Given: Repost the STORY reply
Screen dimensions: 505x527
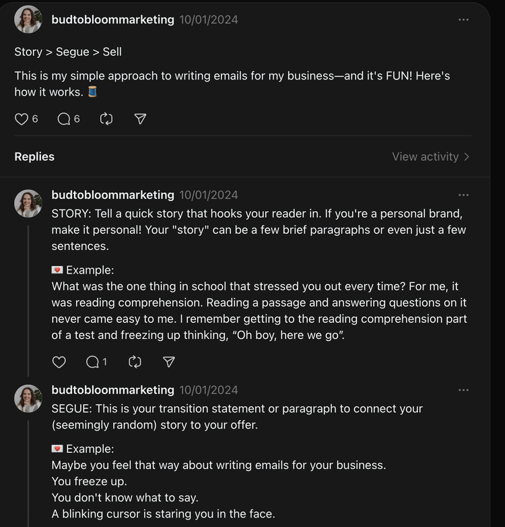Looking at the screenshot, I should tap(135, 363).
